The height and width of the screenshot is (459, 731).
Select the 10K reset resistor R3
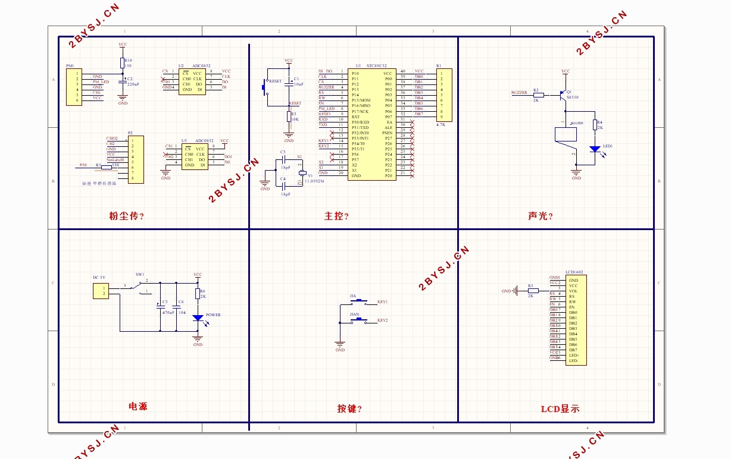pos(289,117)
